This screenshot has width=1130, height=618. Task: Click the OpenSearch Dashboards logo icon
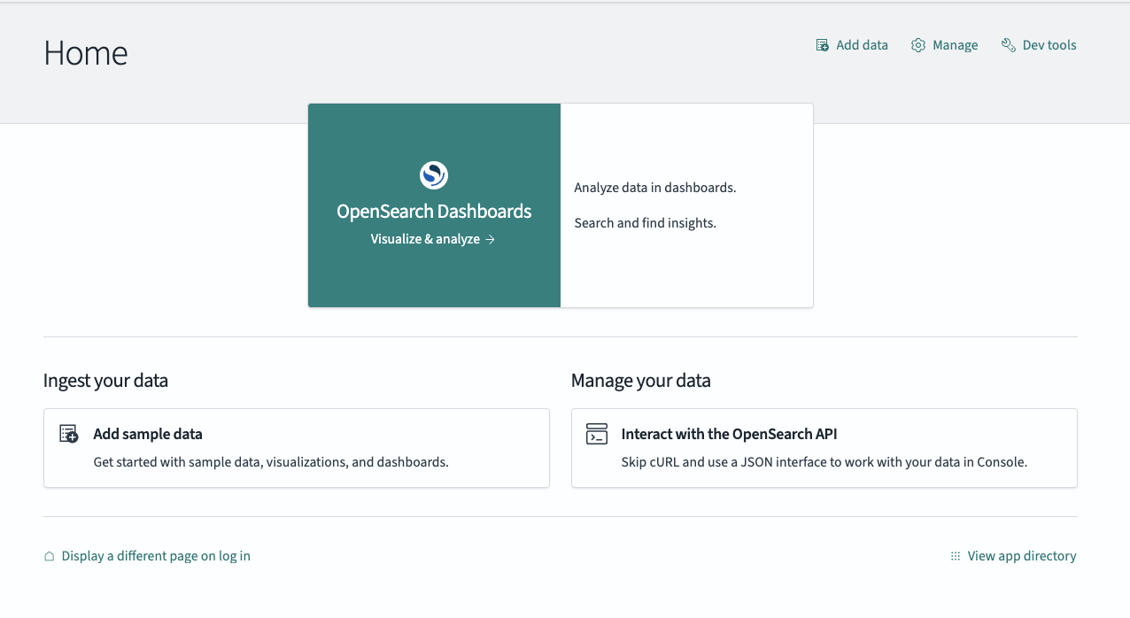pos(434,174)
